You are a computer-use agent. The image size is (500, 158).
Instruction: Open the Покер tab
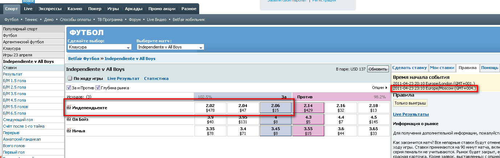(95, 9)
